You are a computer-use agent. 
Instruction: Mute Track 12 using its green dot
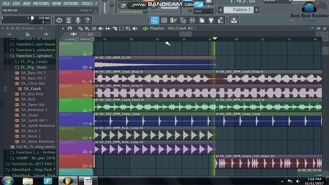(x=90, y=166)
